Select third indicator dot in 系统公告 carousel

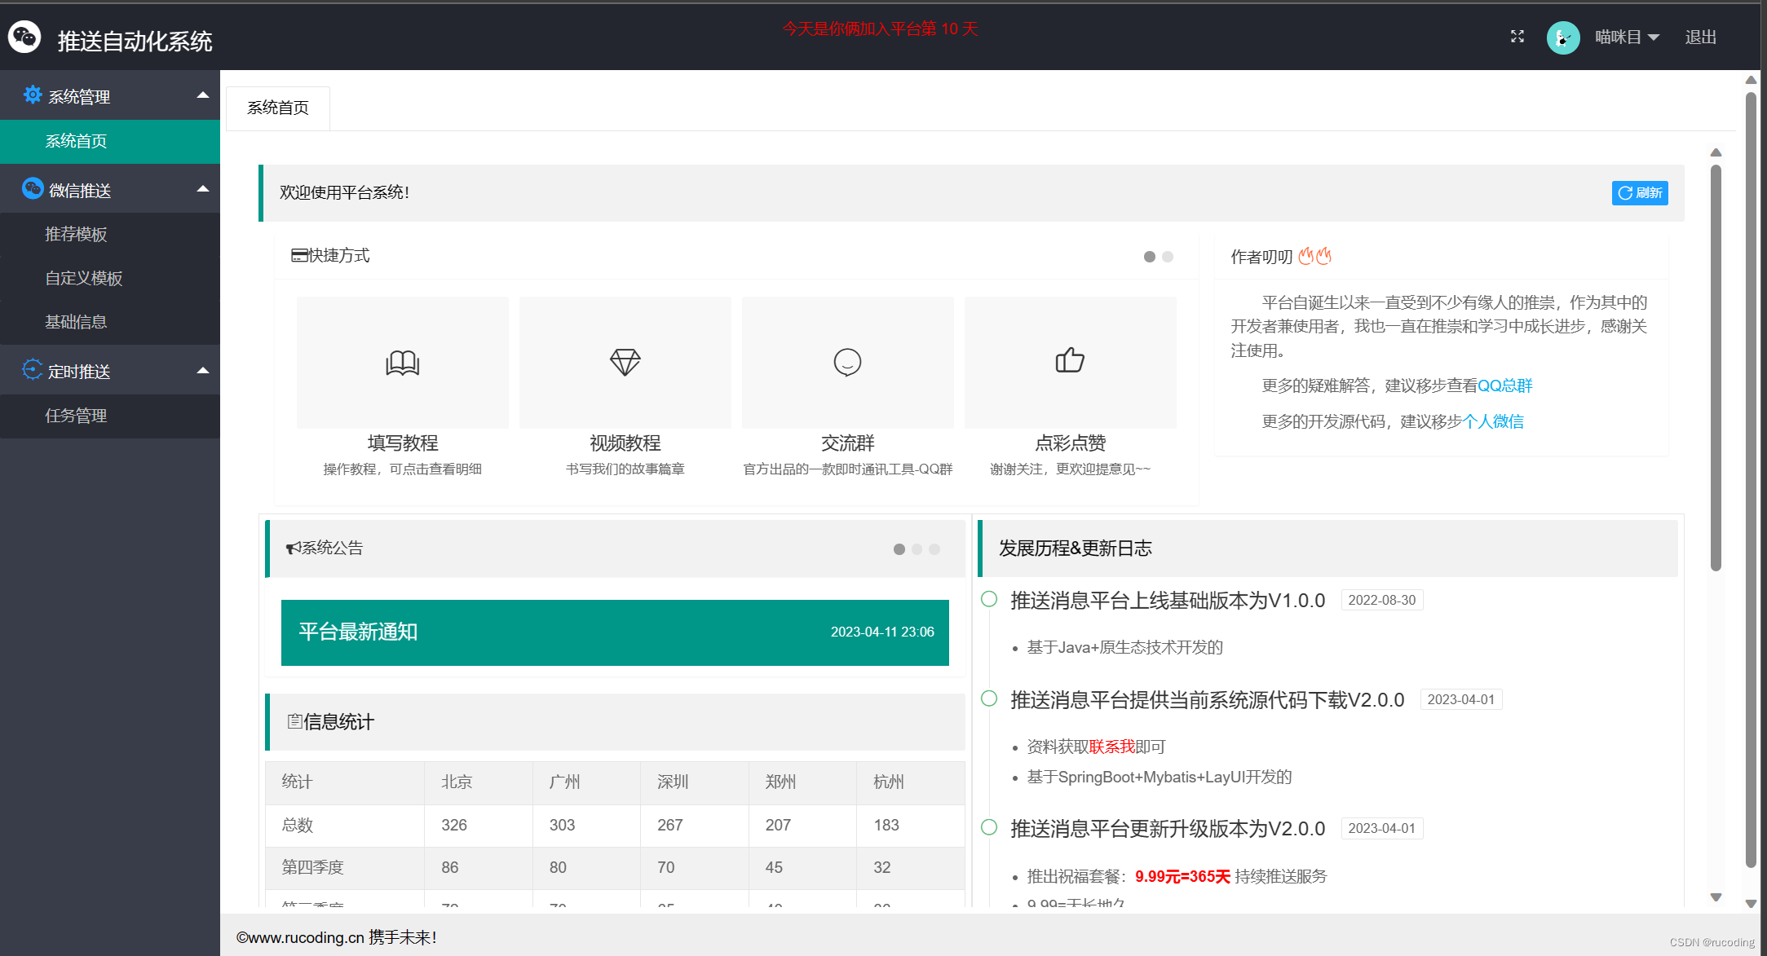point(934,549)
